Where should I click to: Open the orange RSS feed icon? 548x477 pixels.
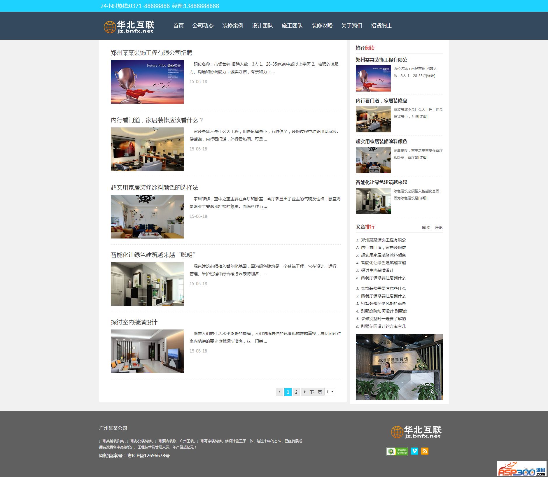(x=425, y=451)
